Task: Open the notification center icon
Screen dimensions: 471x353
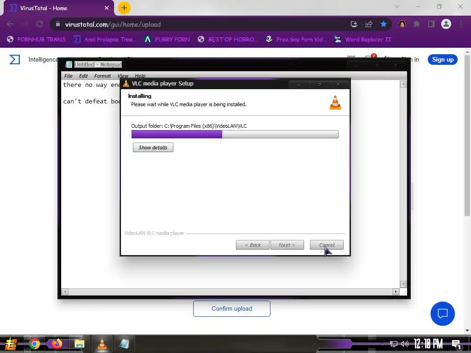Action: point(457,345)
